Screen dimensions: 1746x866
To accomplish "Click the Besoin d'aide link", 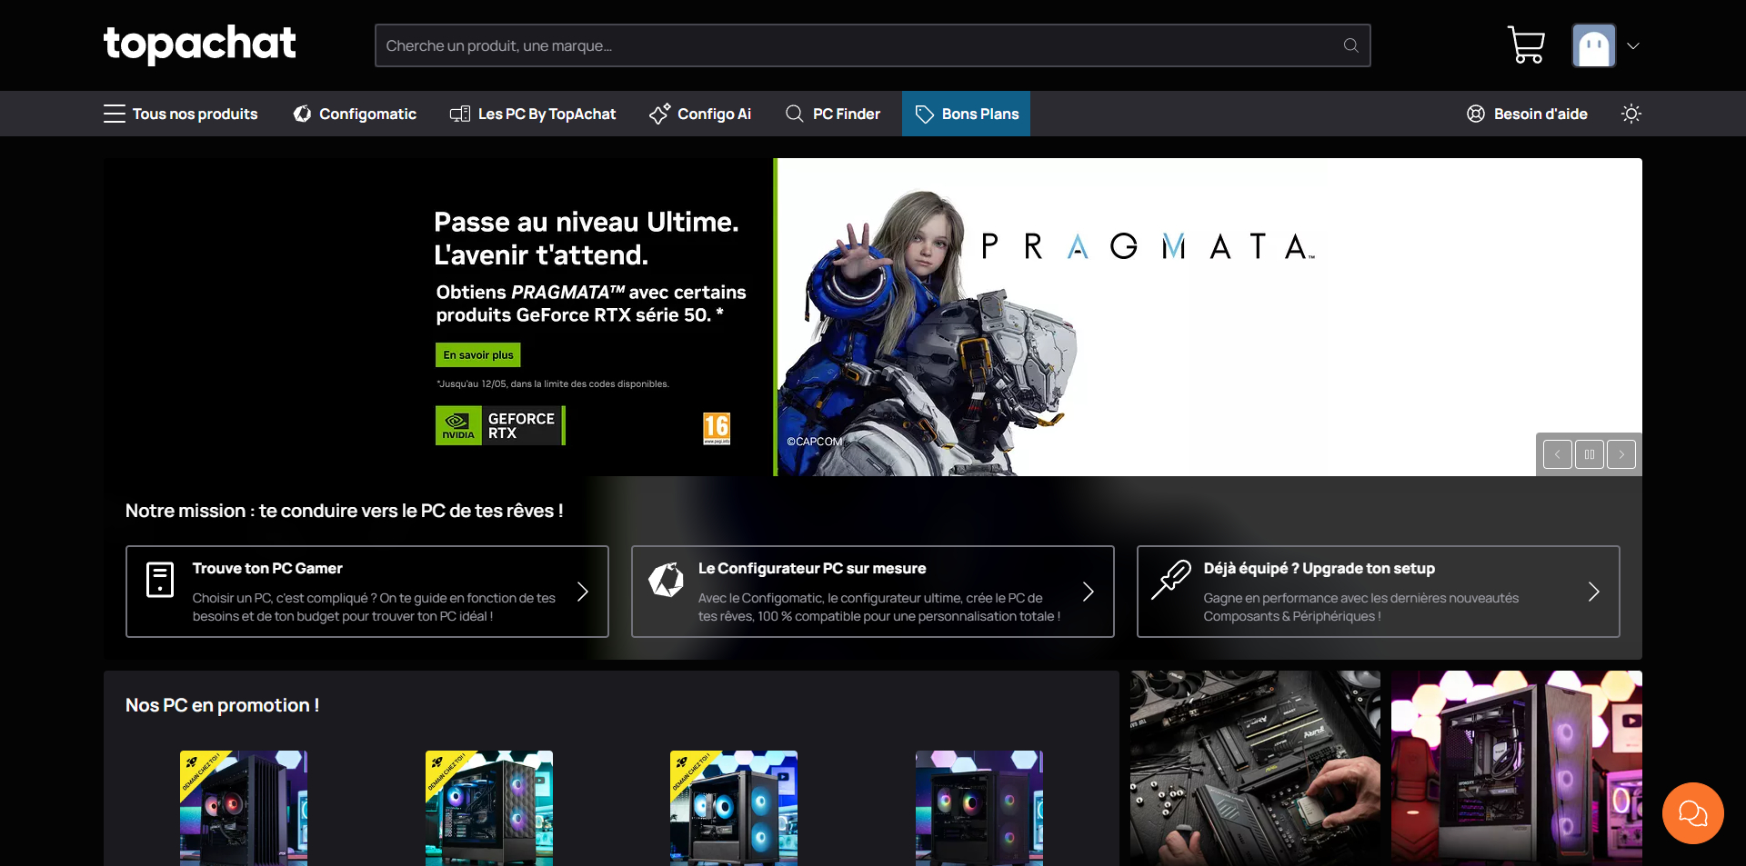I will click(1527, 114).
